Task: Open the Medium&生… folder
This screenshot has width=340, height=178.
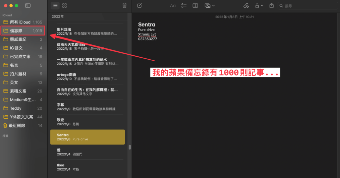Action: tap(23, 100)
